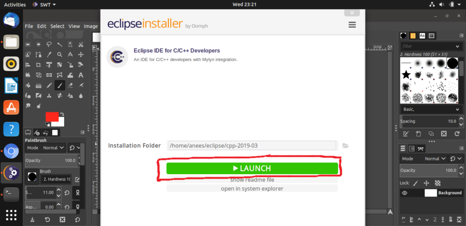Select the Background layer row
This screenshot has height=226, width=466.
(431, 193)
